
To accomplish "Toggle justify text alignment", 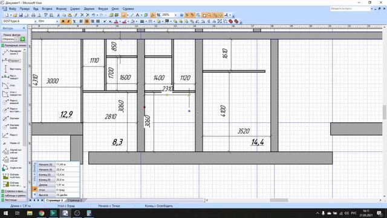I will click(98, 21).
